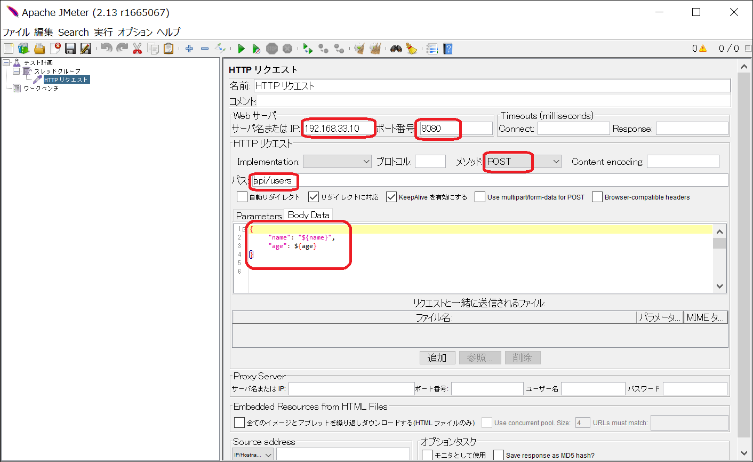Select ワークベンチ in the tree

tap(41, 88)
